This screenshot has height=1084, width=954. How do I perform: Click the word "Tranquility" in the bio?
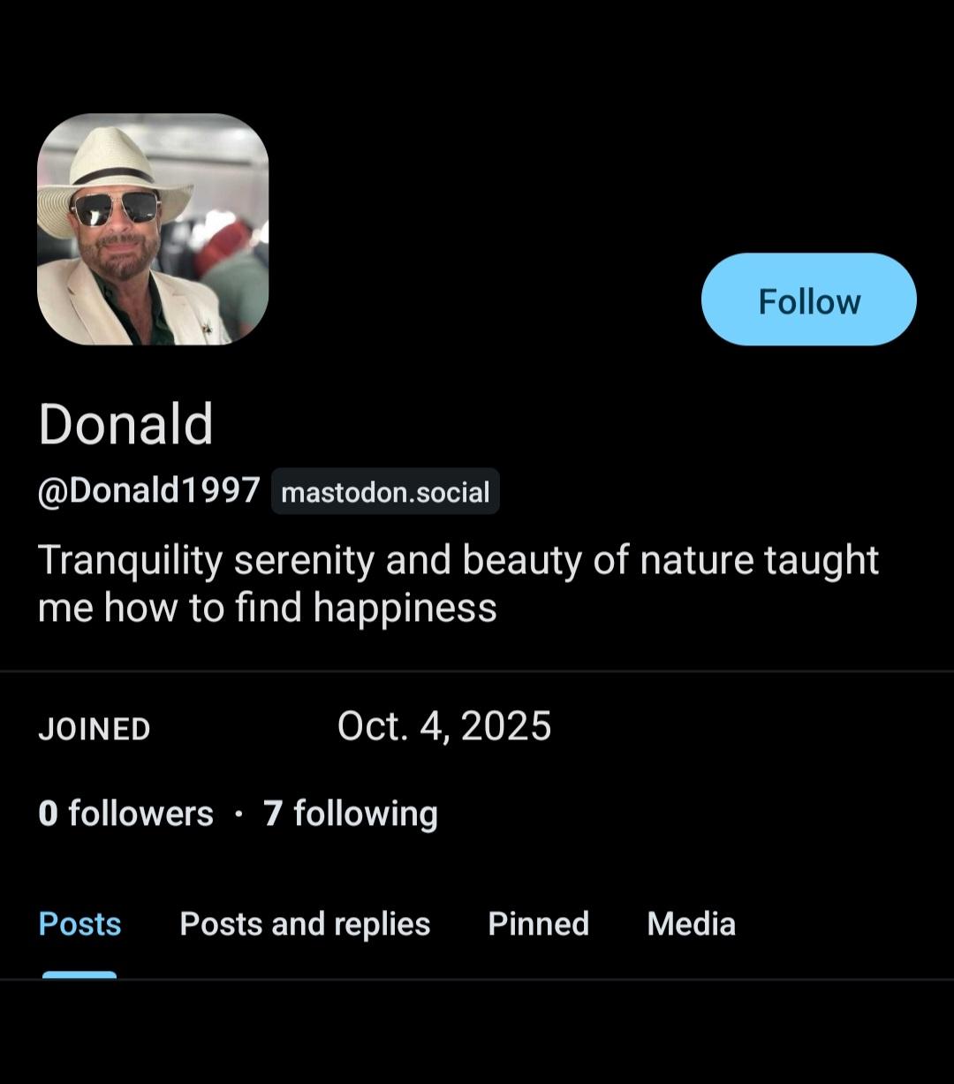(x=129, y=562)
